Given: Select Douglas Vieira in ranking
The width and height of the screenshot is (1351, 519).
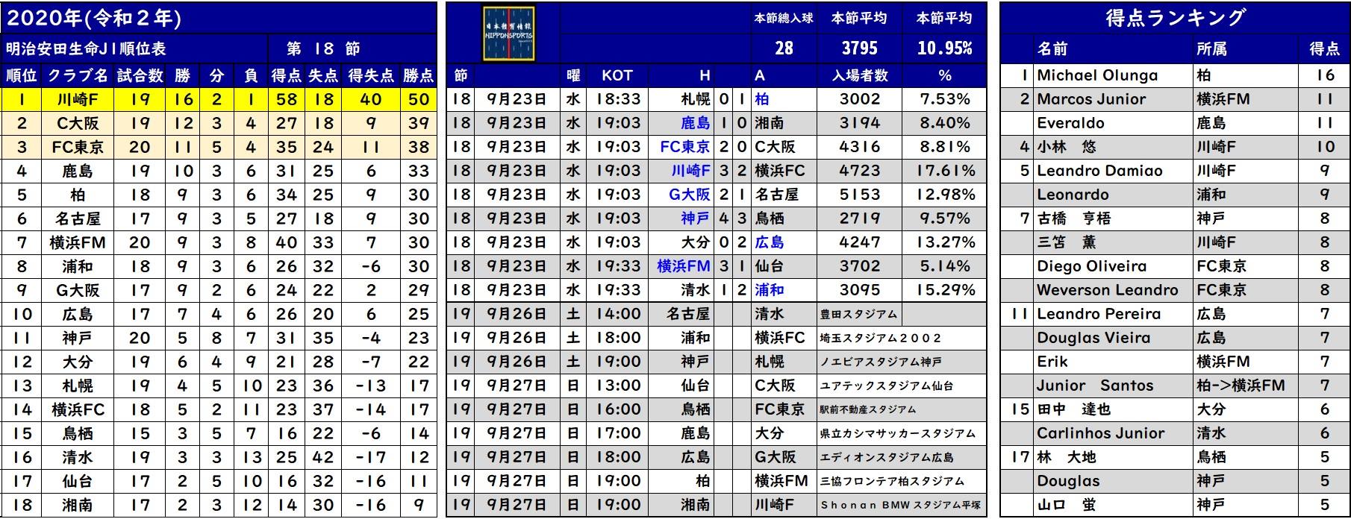Looking at the screenshot, I should [x=1093, y=338].
